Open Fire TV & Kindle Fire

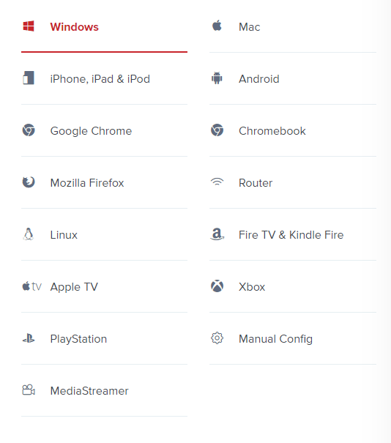tap(293, 235)
